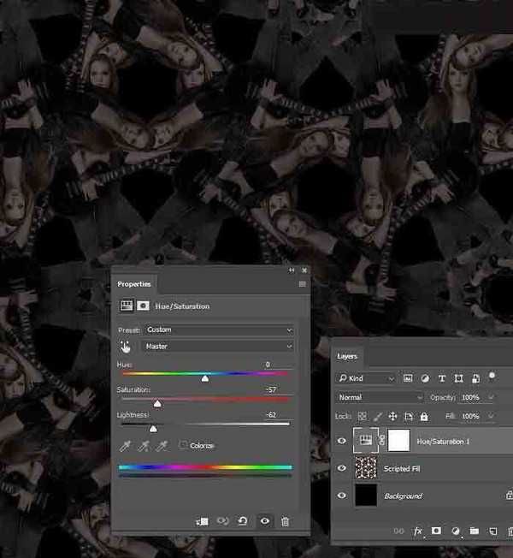Select the Layers panel tab
The width and height of the screenshot is (513, 558).
347,356
